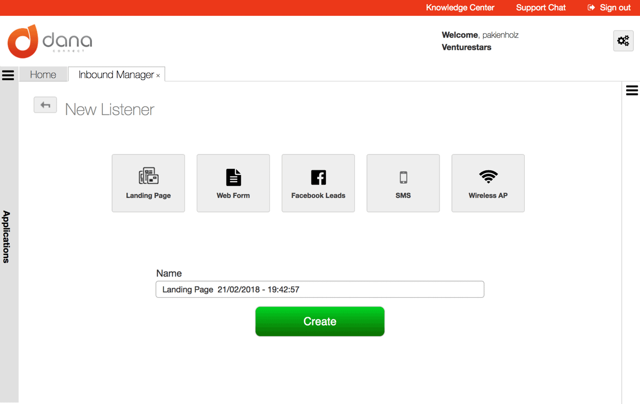Focus the listener Name input field
Viewport: 640px width, 404px height.
coord(320,289)
